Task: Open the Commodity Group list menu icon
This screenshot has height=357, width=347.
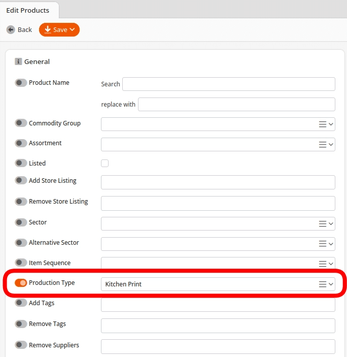Action: (x=322, y=124)
